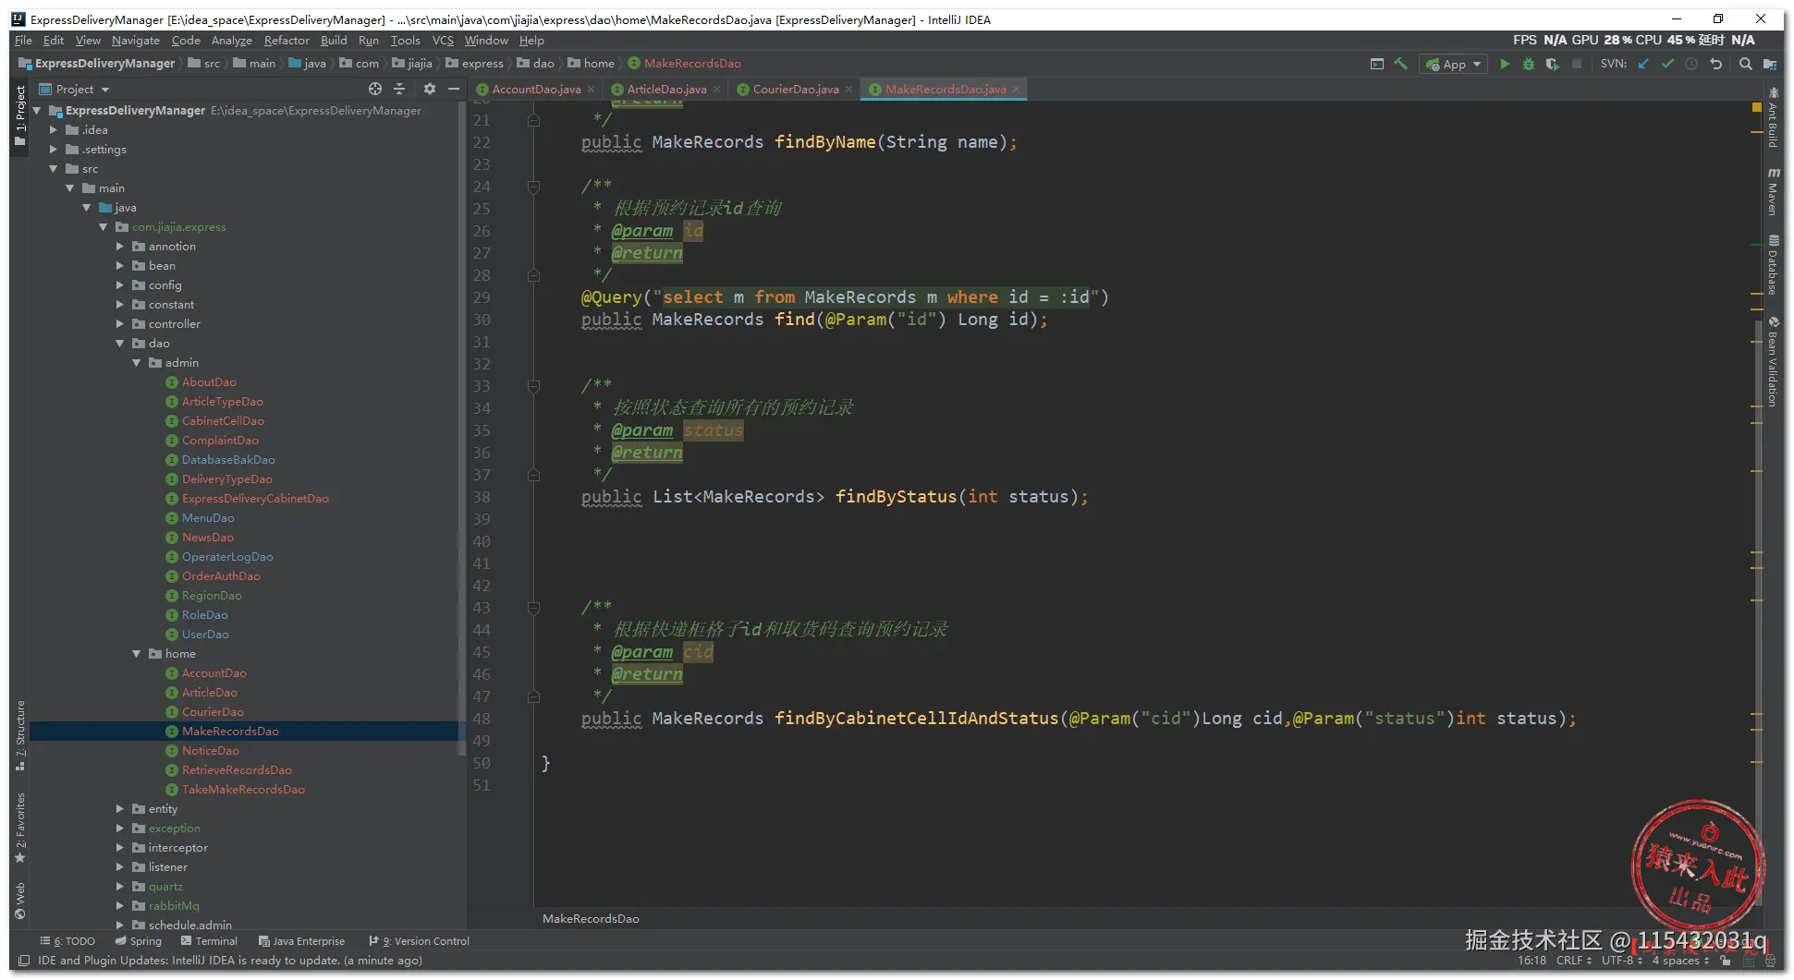Expand the controller package folder
1794x980 pixels.
click(120, 324)
